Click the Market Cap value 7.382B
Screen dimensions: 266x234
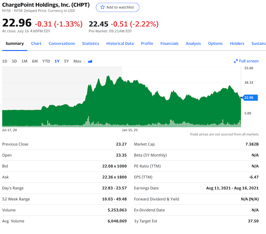tap(252, 144)
